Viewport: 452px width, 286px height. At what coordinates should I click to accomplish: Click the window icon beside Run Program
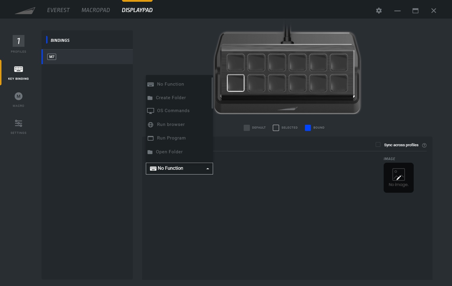[151, 138]
